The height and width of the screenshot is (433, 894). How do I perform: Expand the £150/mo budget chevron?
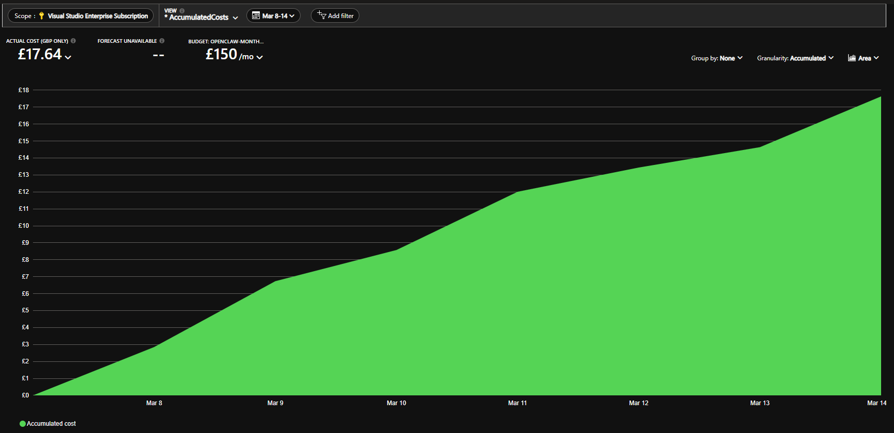[x=259, y=57]
